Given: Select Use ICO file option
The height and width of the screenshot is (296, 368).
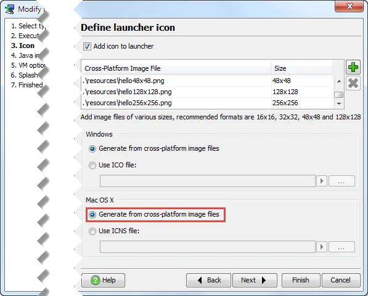Looking at the screenshot, I should [x=92, y=166].
